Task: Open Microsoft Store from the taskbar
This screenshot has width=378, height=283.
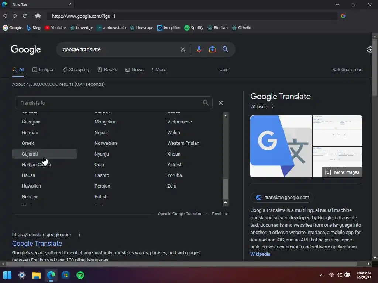Action: (66, 275)
